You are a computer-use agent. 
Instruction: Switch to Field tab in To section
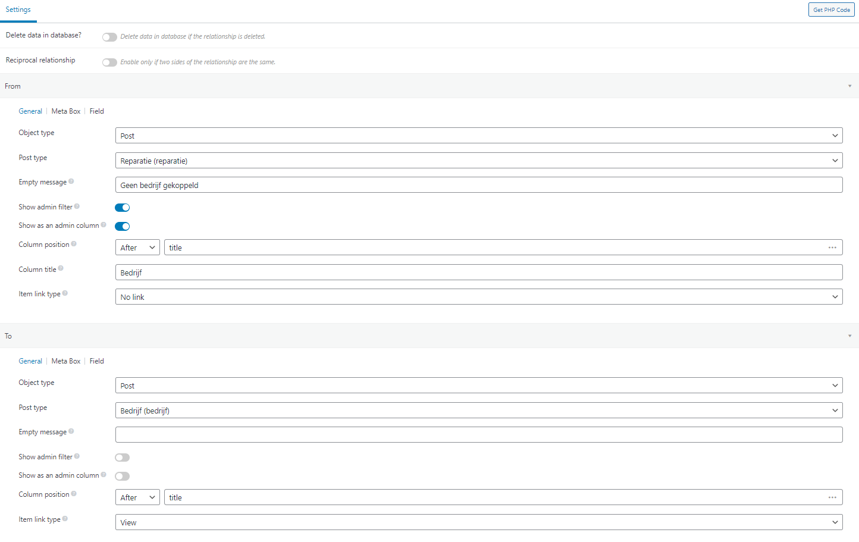97,361
